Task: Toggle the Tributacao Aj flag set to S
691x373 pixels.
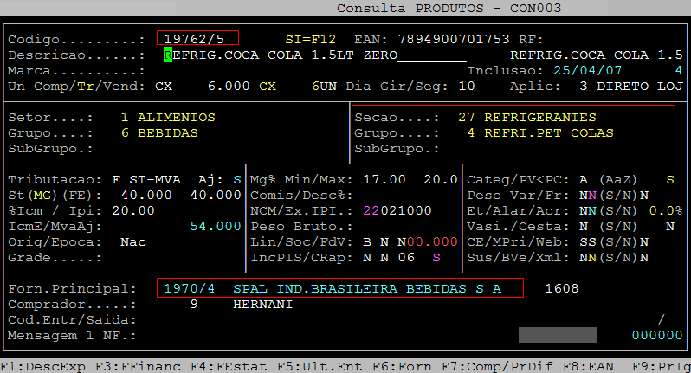Action: pyautogui.click(x=237, y=179)
